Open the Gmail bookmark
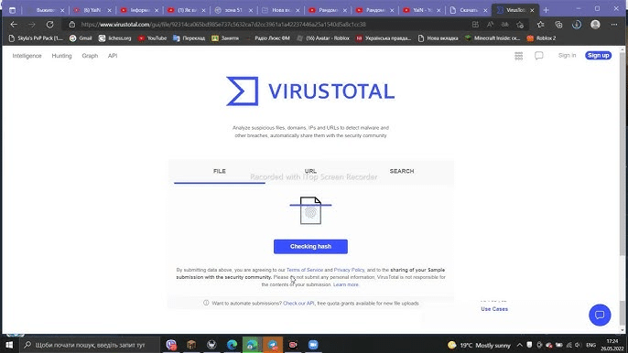628x353 pixels. tap(81, 38)
